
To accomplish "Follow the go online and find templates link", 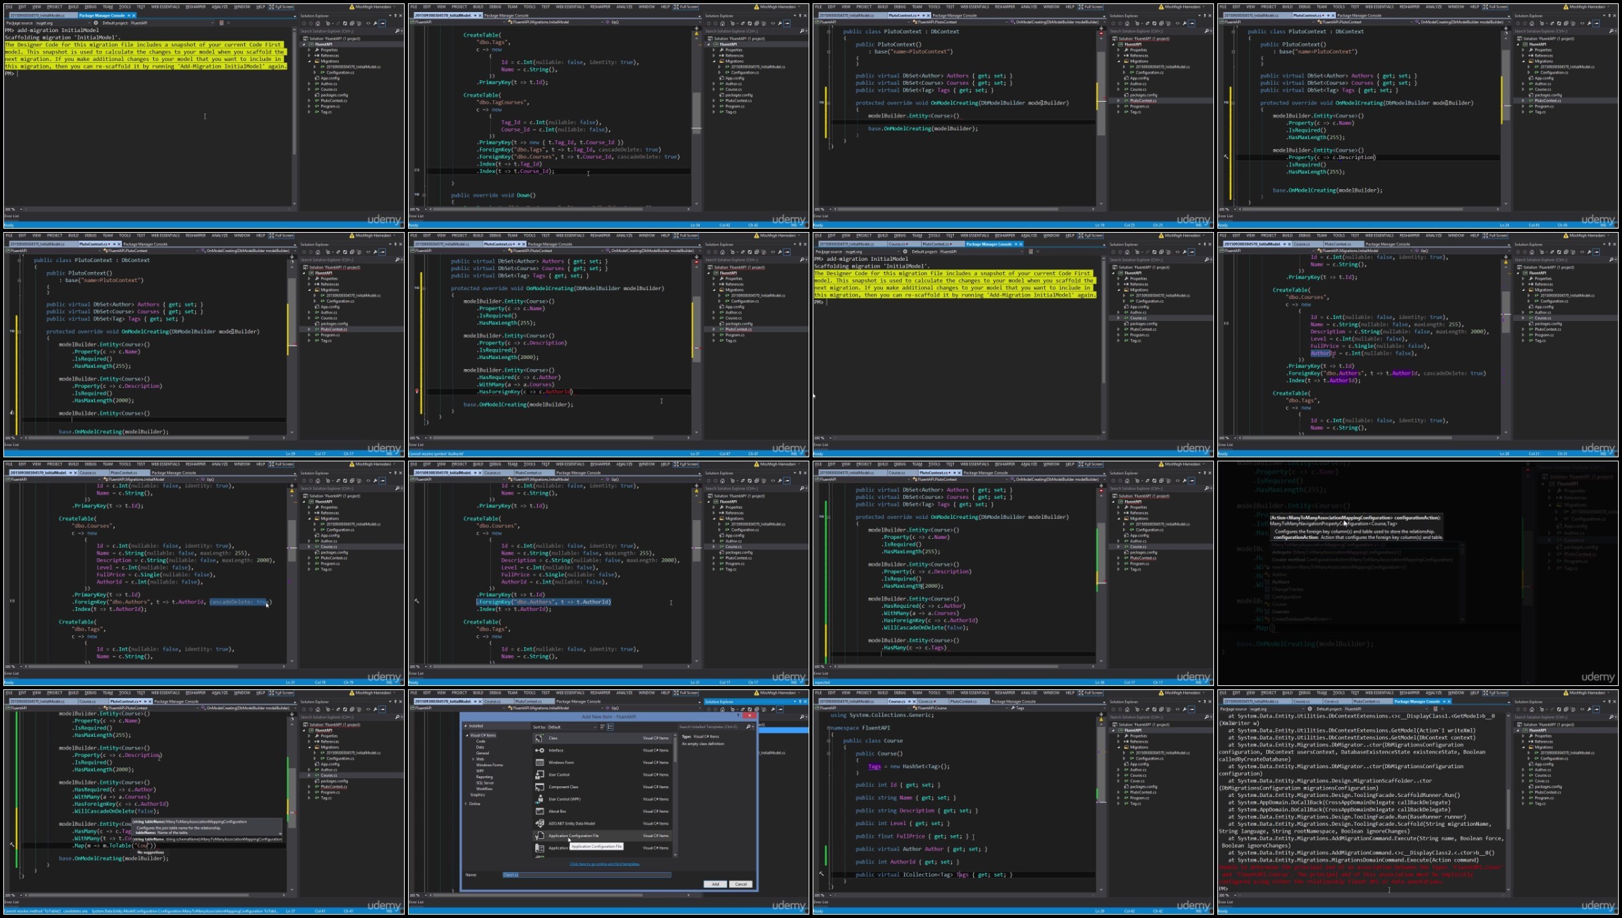I will (x=604, y=864).
